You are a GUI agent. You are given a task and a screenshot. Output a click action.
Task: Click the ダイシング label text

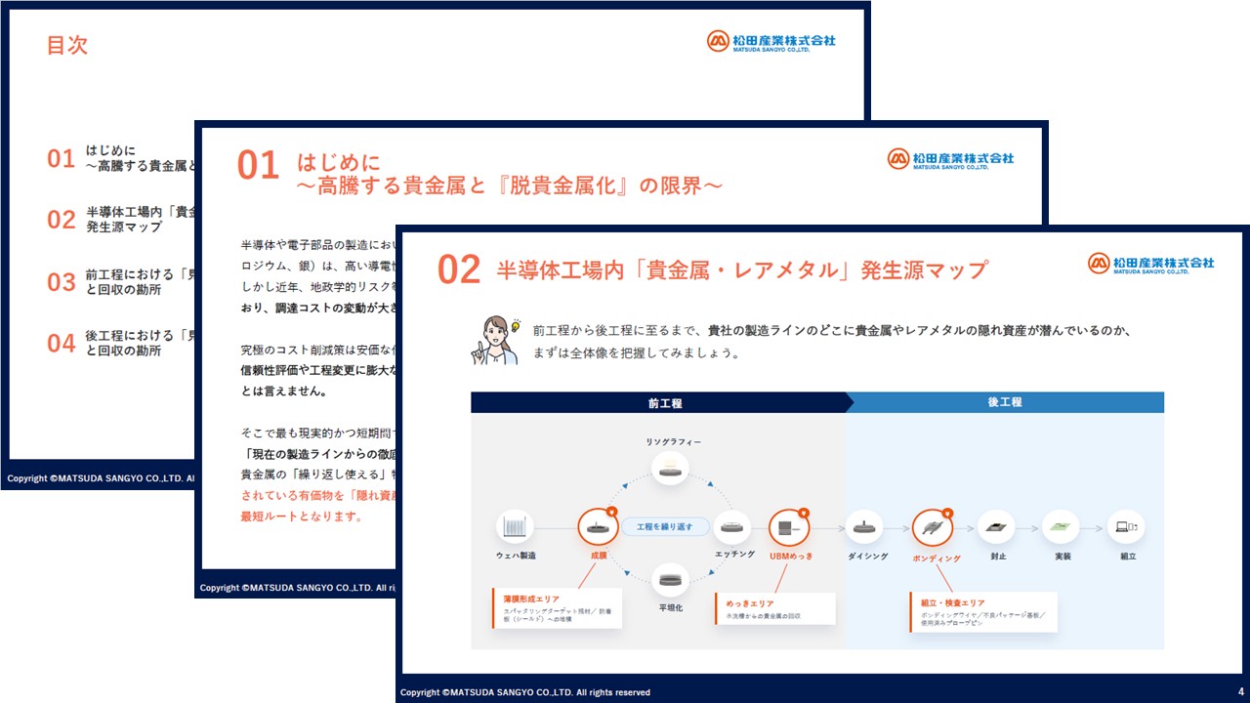(x=865, y=556)
